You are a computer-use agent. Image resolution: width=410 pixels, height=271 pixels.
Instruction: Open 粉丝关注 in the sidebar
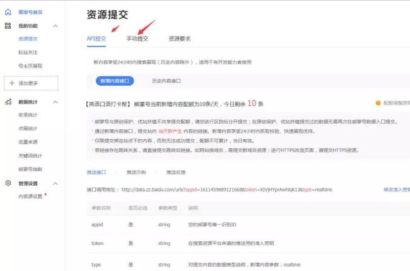[x=28, y=52]
